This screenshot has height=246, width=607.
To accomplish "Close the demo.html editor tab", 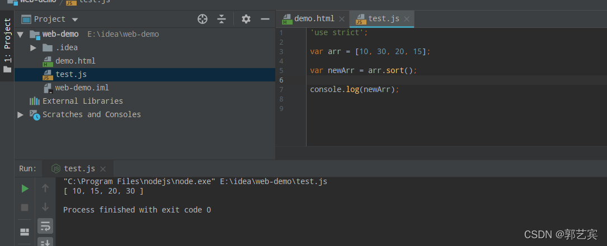I will [x=341, y=19].
